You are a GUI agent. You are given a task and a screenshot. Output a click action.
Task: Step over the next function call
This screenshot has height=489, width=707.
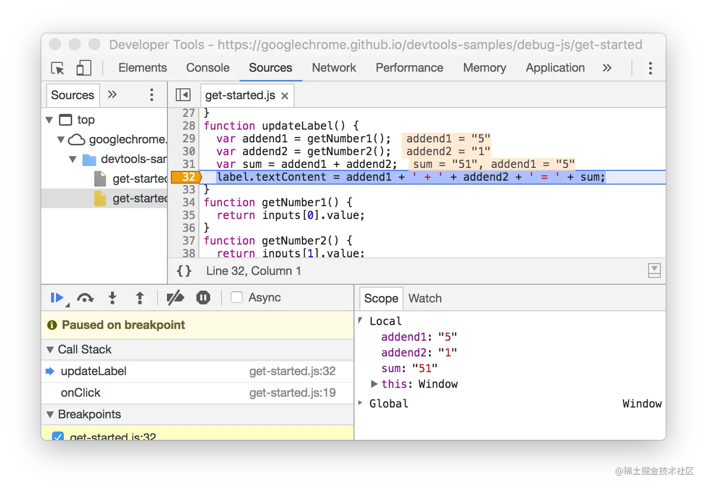click(x=85, y=298)
